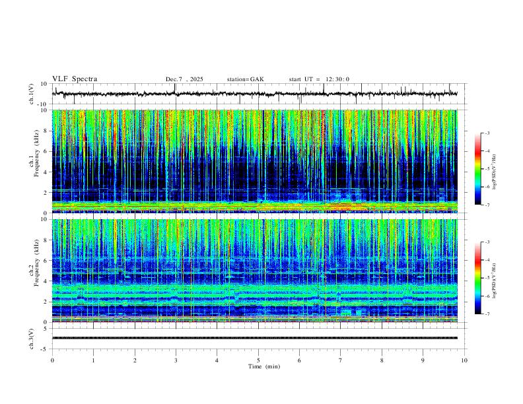Click tick label "7" on the Time axis
523x404 pixels.
point(341,360)
